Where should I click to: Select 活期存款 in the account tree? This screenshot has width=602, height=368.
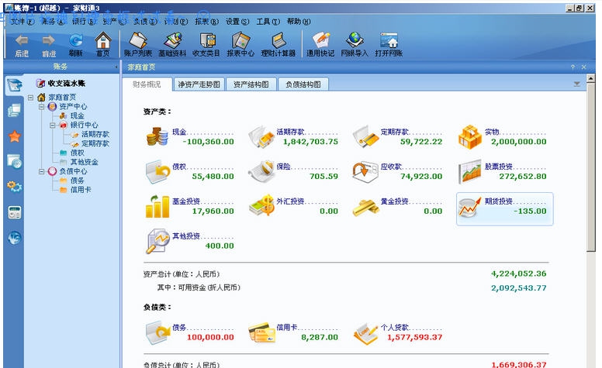[x=95, y=134]
